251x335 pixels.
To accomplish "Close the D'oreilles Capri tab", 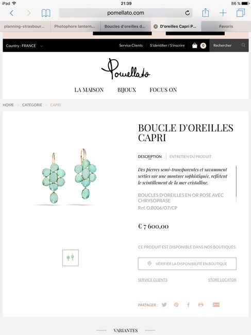I will pos(156,26).
